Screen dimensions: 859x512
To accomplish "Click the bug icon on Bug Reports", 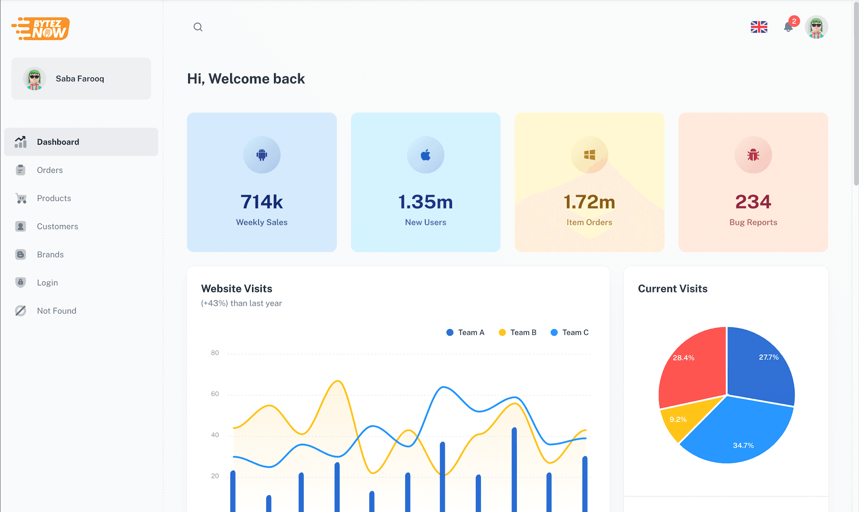I will tap(753, 155).
